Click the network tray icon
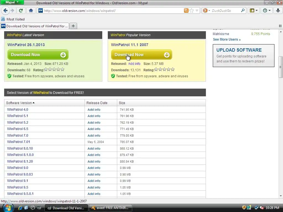283x212 pixels. pos(256,208)
